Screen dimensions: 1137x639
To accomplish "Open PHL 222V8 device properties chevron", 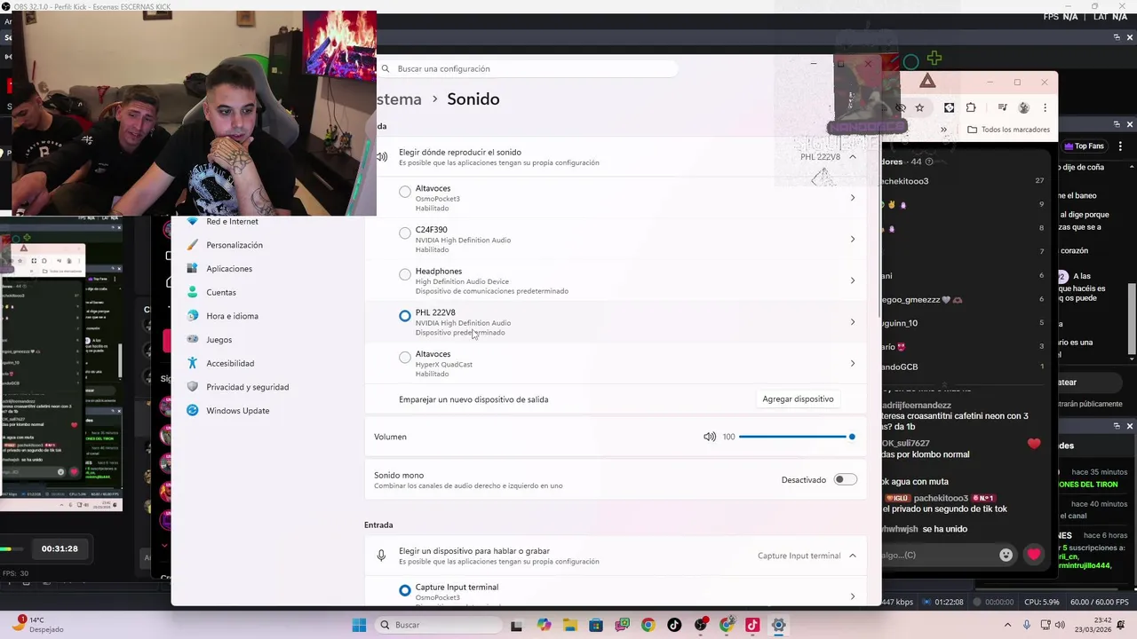I will point(852,322).
